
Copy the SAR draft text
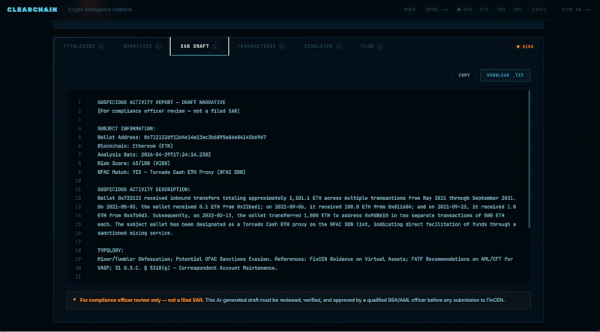[x=464, y=76]
